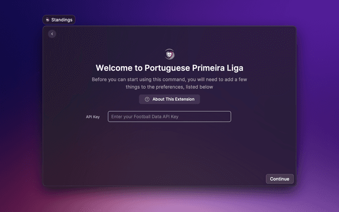Proceed with Continue at the bottom right
The width and height of the screenshot is (339, 212).
280,179
